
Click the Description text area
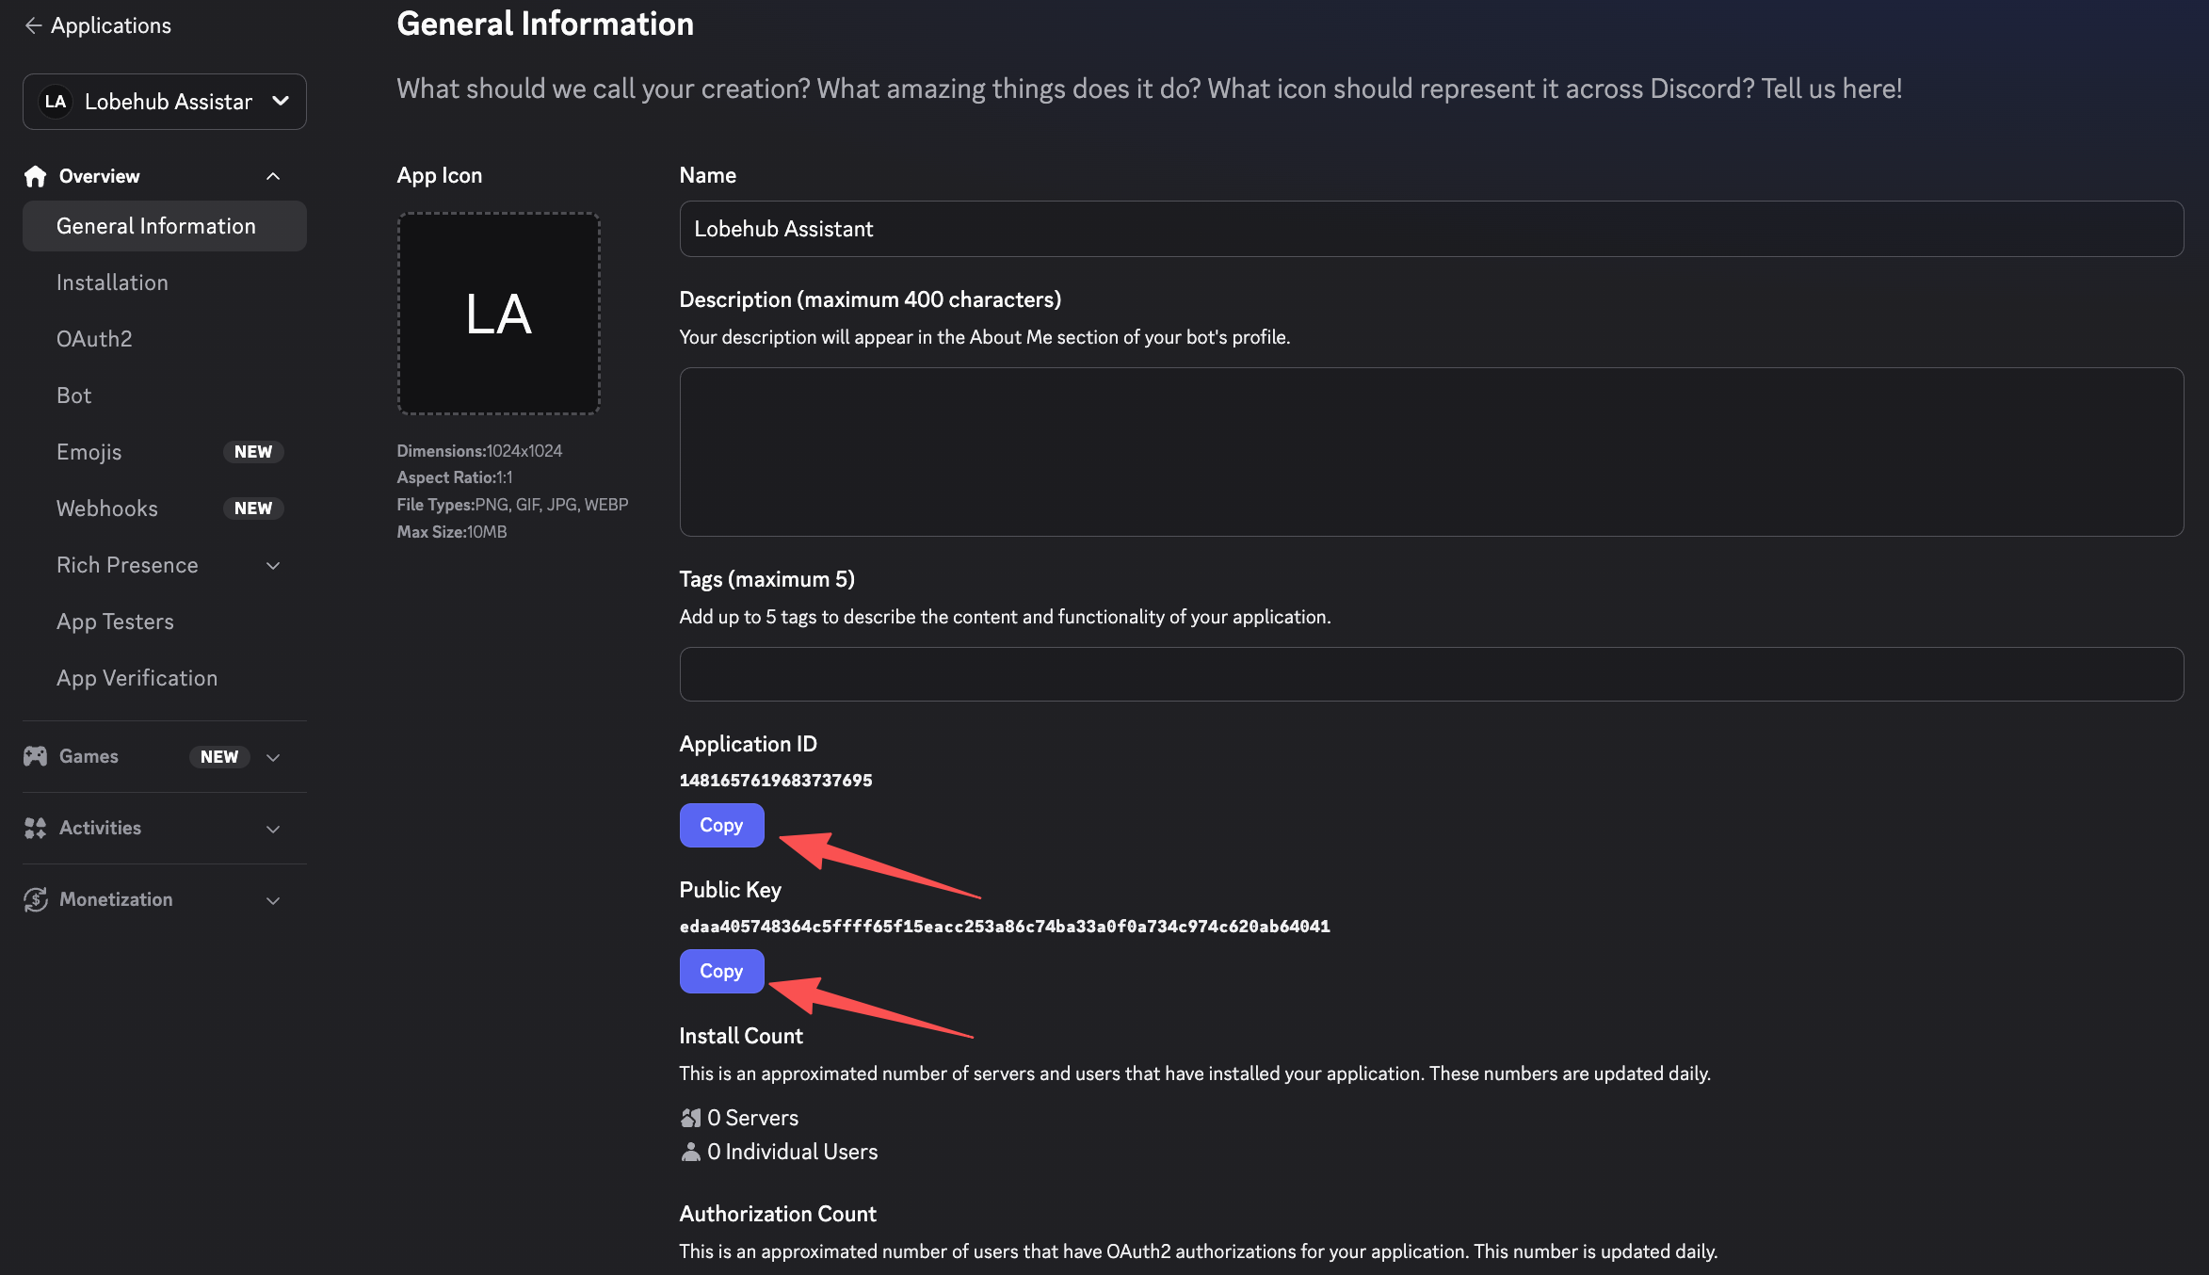pyautogui.click(x=1430, y=452)
